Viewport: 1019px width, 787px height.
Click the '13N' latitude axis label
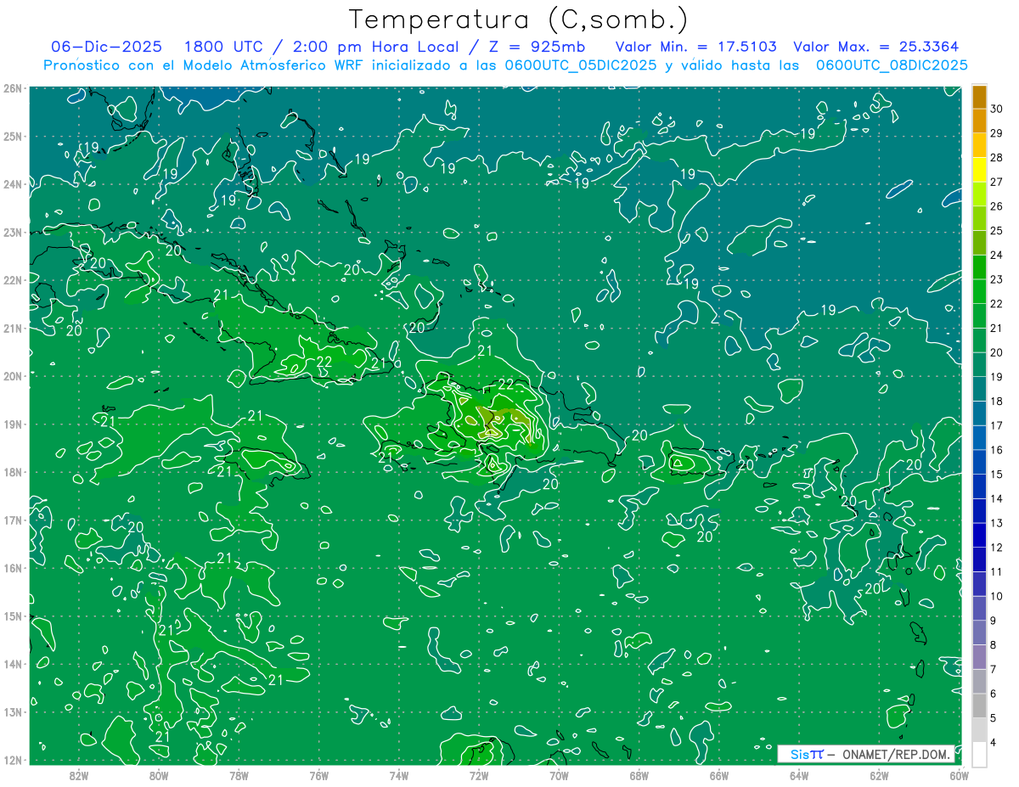[x=12, y=711]
